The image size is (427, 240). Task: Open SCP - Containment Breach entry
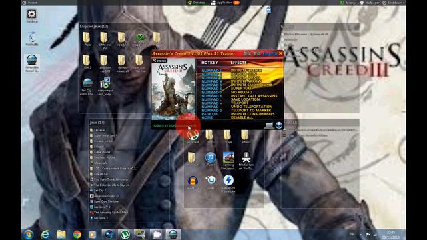[x=114, y=169]
